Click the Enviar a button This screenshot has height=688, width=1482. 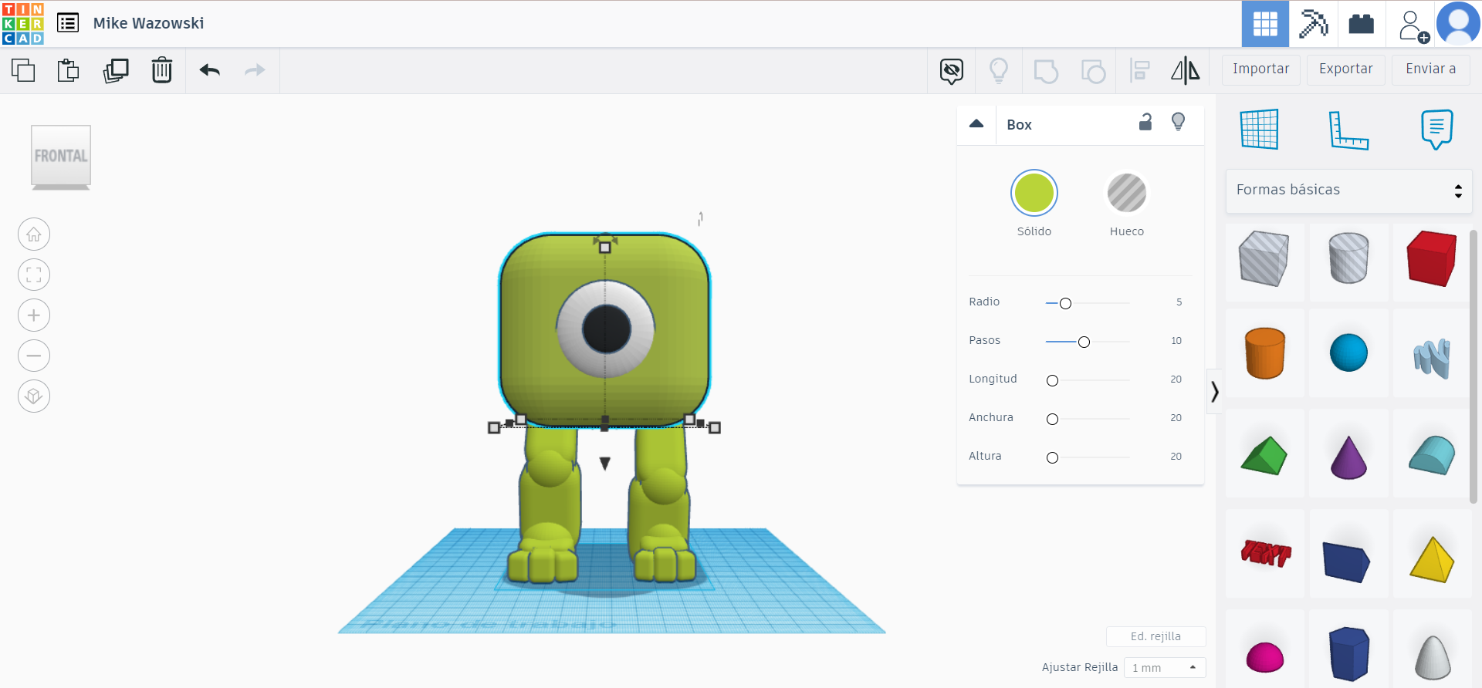(x=1431, y=69)
